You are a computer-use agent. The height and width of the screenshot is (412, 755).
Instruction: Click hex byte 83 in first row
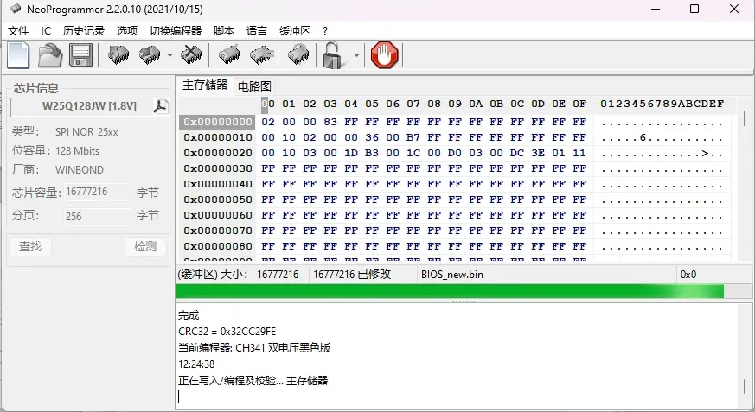tap(330, 122)
